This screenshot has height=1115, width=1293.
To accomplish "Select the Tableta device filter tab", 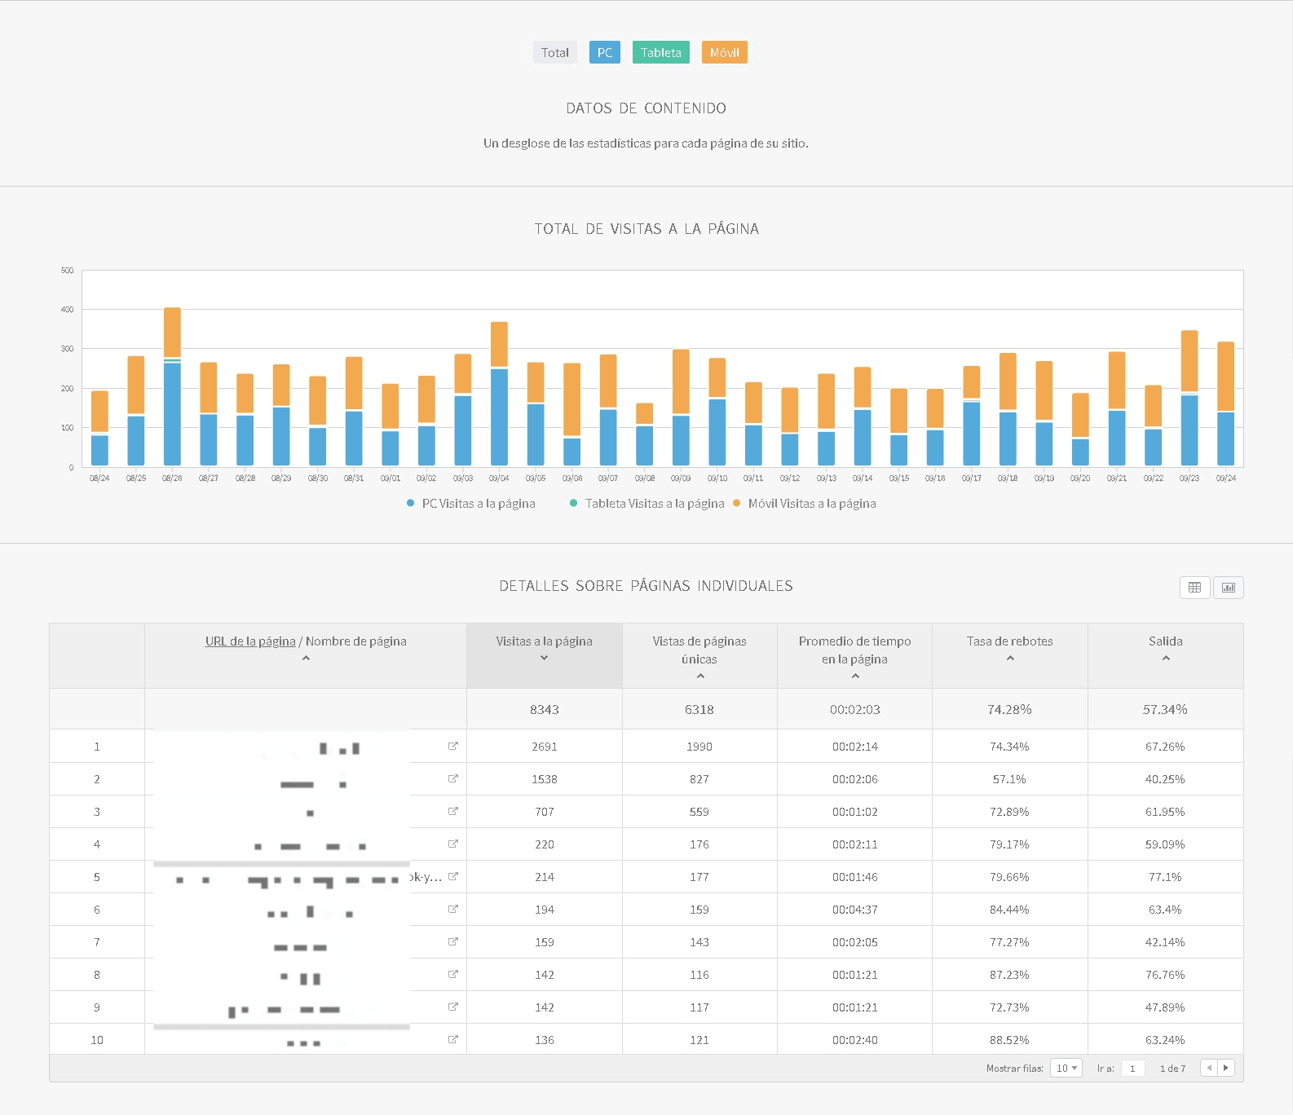I will [660, 53].
